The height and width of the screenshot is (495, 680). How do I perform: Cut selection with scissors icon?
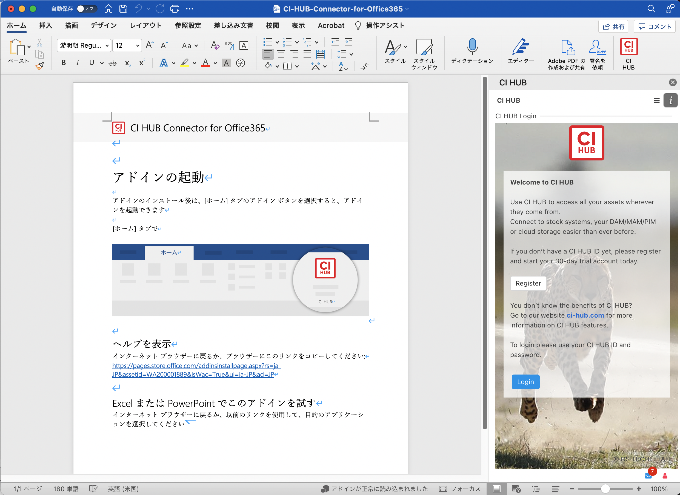39,42
